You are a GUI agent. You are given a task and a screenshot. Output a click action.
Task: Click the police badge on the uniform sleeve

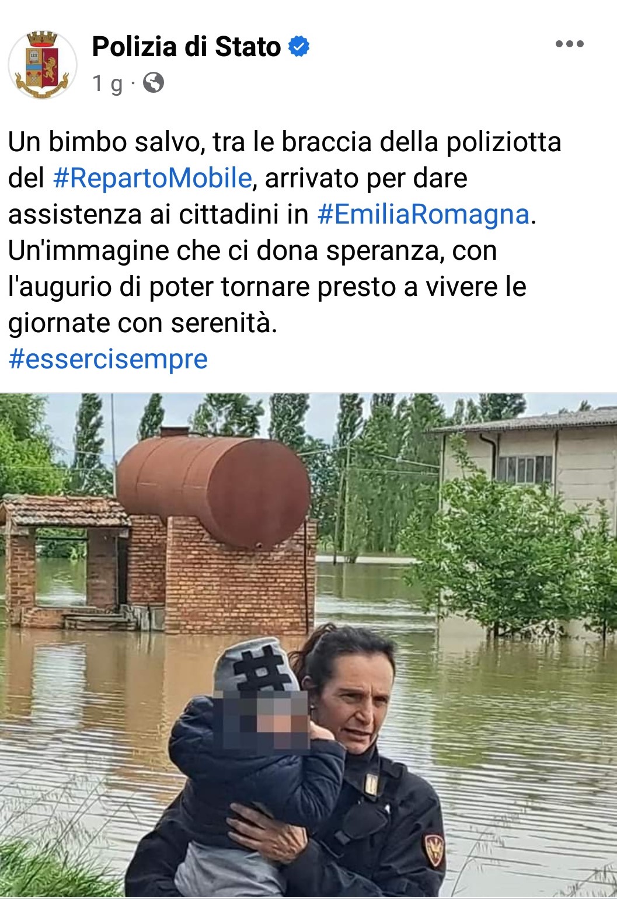point(434,851)
